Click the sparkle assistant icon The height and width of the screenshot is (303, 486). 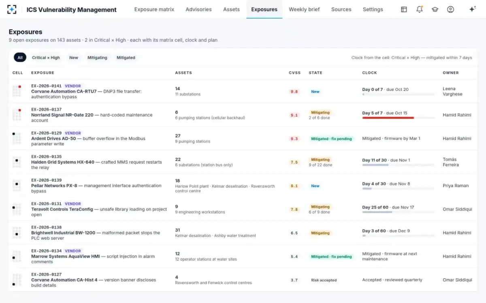click(472, 9)
